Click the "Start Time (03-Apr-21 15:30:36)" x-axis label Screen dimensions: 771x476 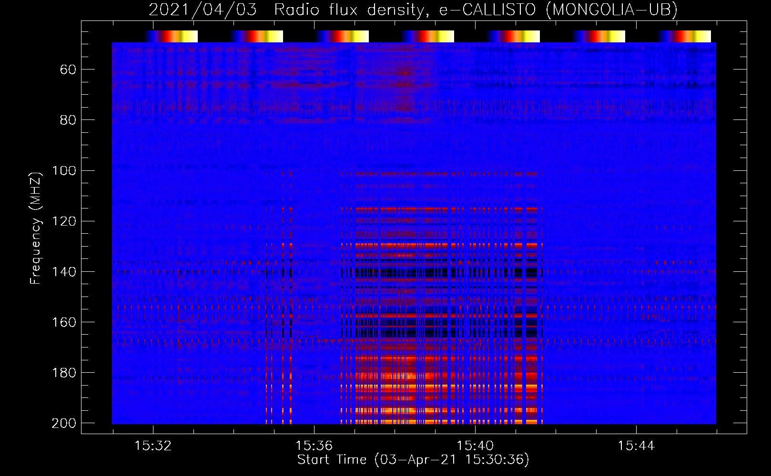[413, 460]
